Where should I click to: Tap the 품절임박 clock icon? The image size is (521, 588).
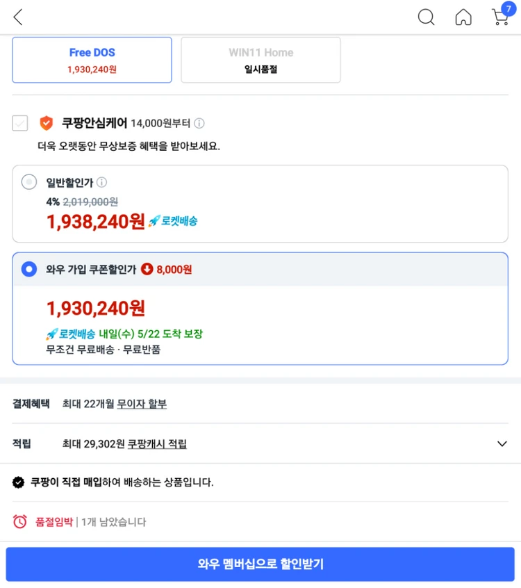(20, 521)
